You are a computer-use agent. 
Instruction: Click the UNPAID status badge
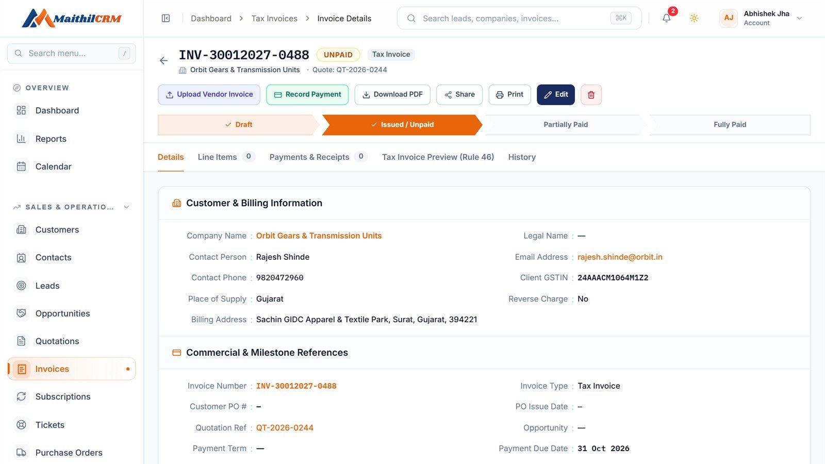click(338, 55)
